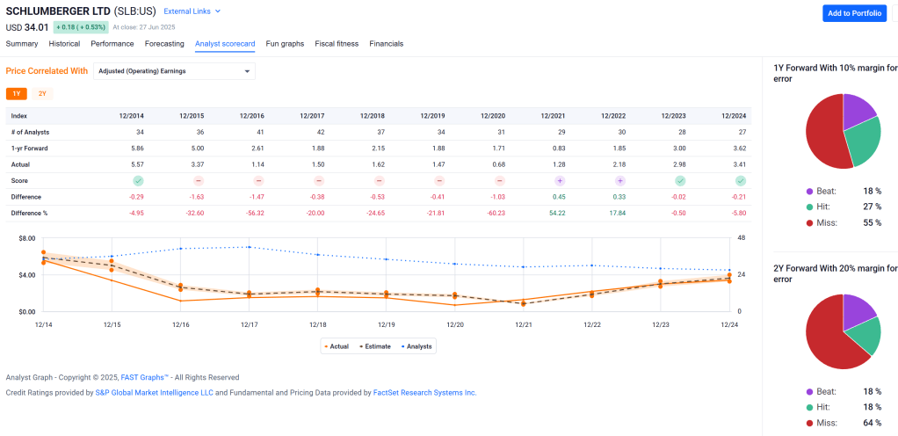Select the 2Y forecast period button

pyautogui.click(x=42, y=93)
